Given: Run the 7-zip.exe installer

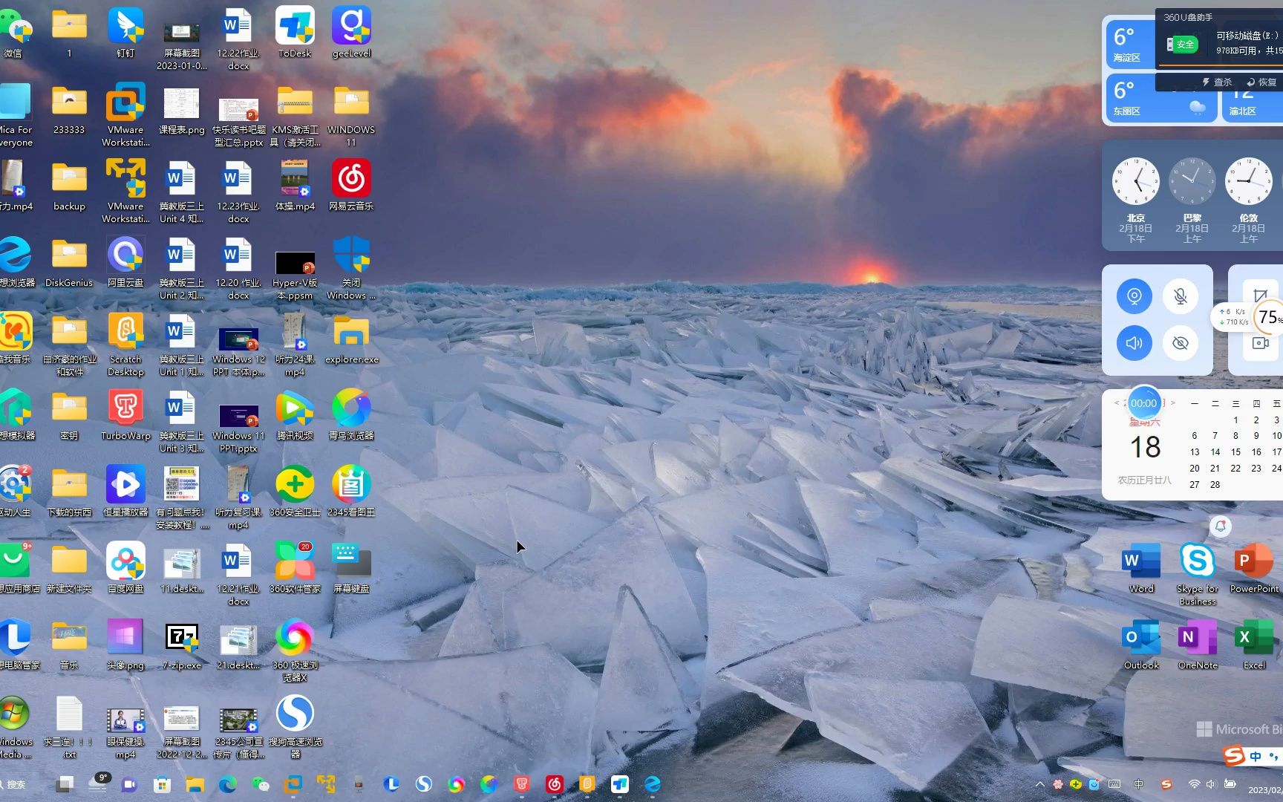Looking at the screenshot, I should tap(182, 637).
